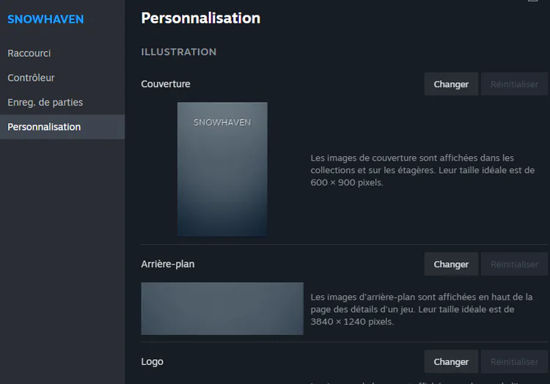The width and height of the screenshot is (550, 384).
Task: Click the Couverture label
Action: (166, 84)
